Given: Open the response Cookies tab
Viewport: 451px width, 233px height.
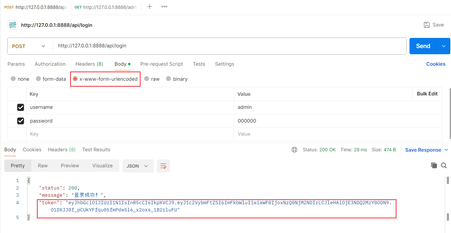Looking at the screenshot, I should (32, 150).
